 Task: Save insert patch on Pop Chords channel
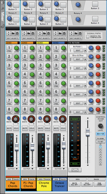pos(17,33)
